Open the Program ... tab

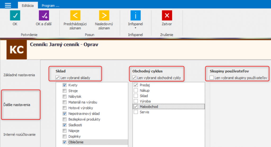(50, 6)
